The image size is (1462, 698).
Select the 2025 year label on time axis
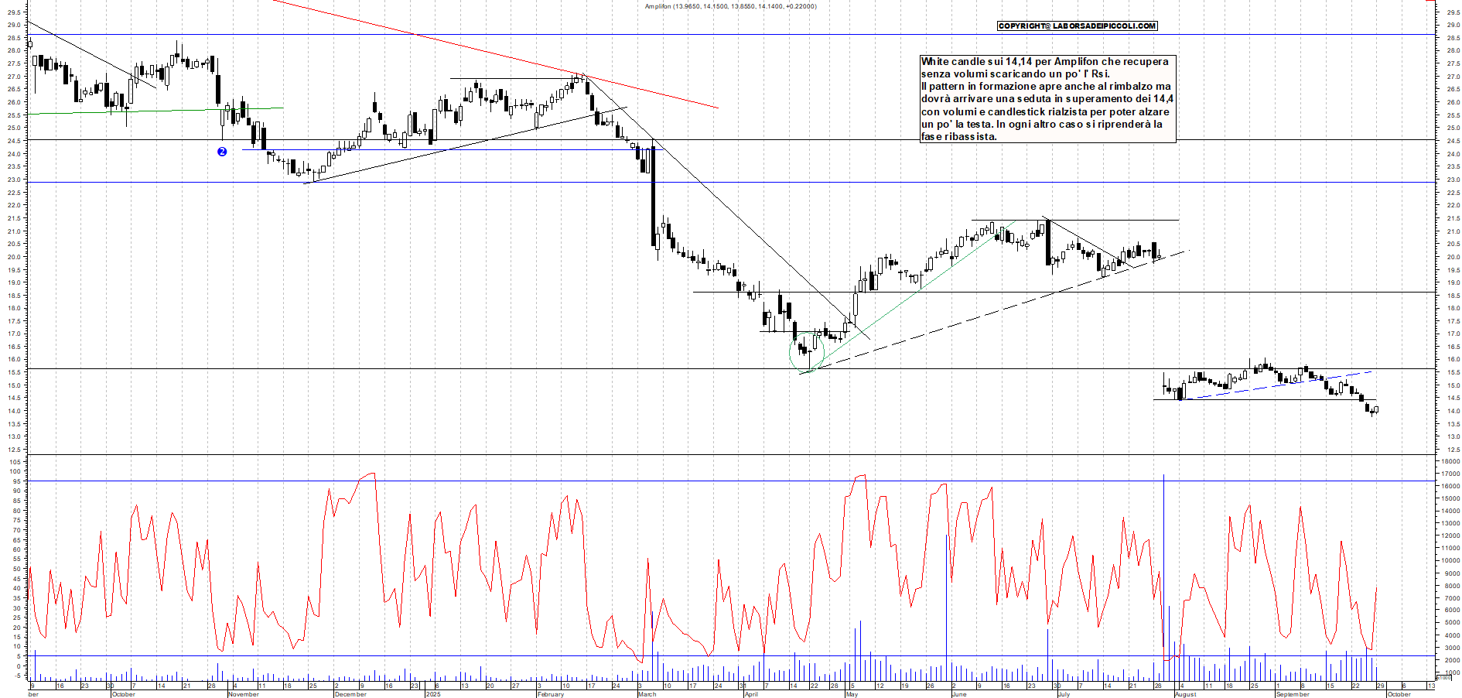pos(433,694)
